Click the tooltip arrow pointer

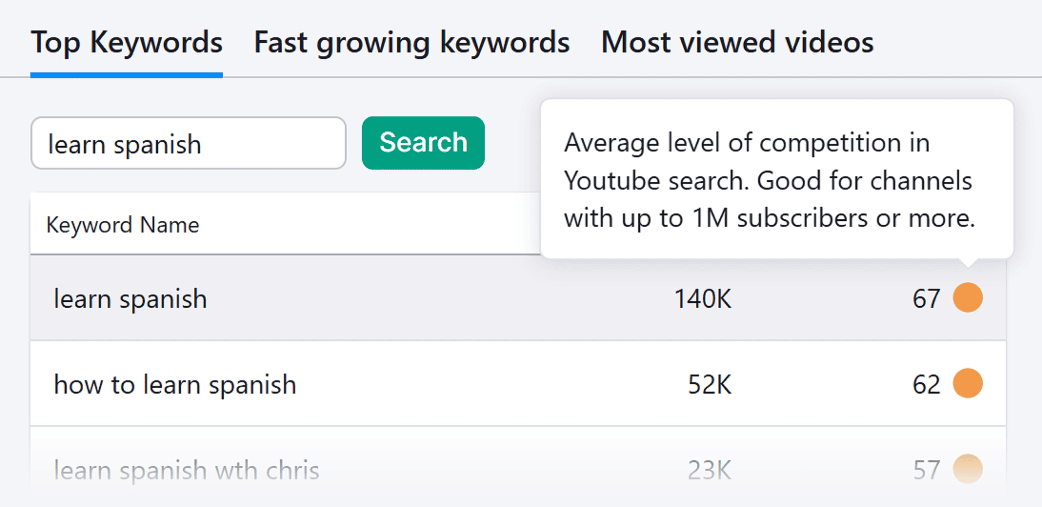(968, 263)
